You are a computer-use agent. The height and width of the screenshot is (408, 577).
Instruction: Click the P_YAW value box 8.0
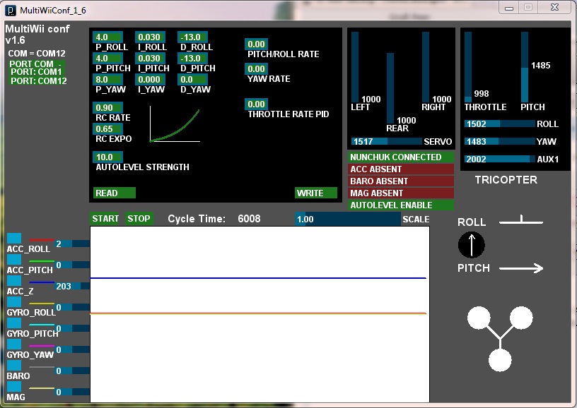107,79
